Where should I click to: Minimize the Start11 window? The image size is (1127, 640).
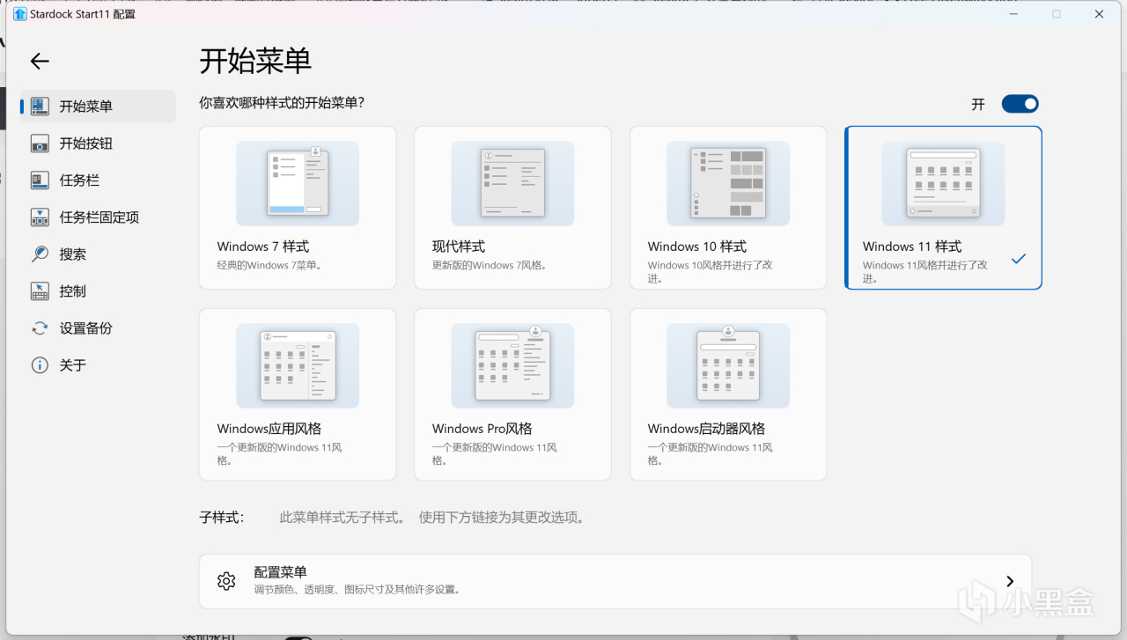click(x=1013, y=14)
